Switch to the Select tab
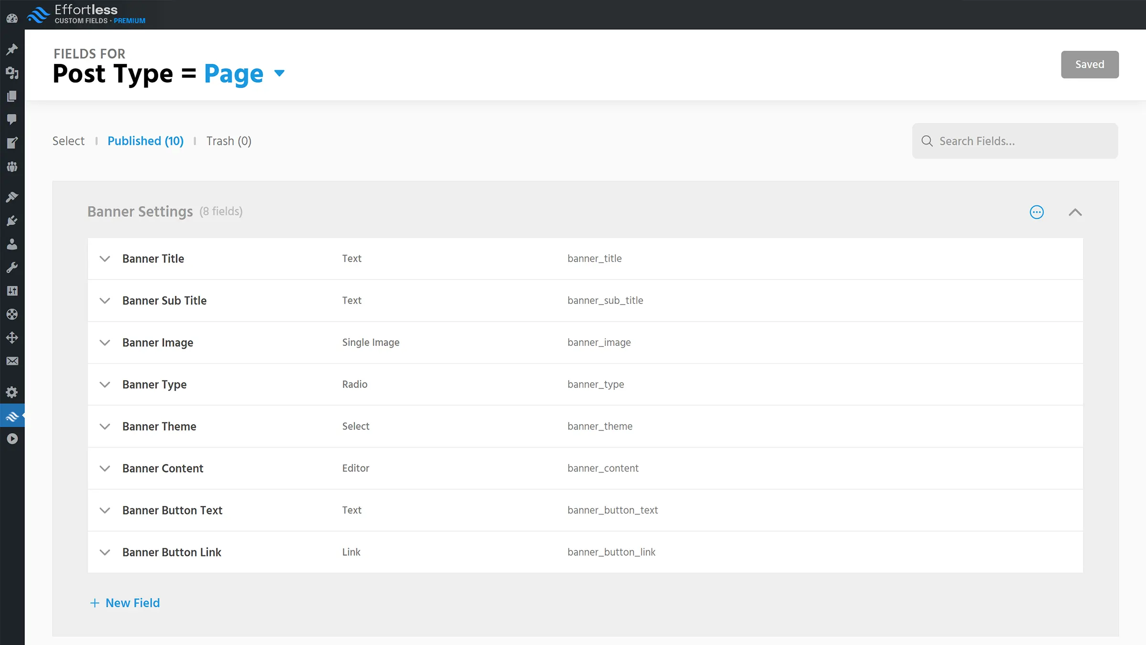 pyautogui.click(x=68, y=141)
